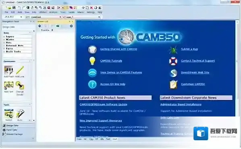Viewport: 241px width, 149px height.
Task: Open Getting Started with CAM350 link
Action: tap(118, 49)
